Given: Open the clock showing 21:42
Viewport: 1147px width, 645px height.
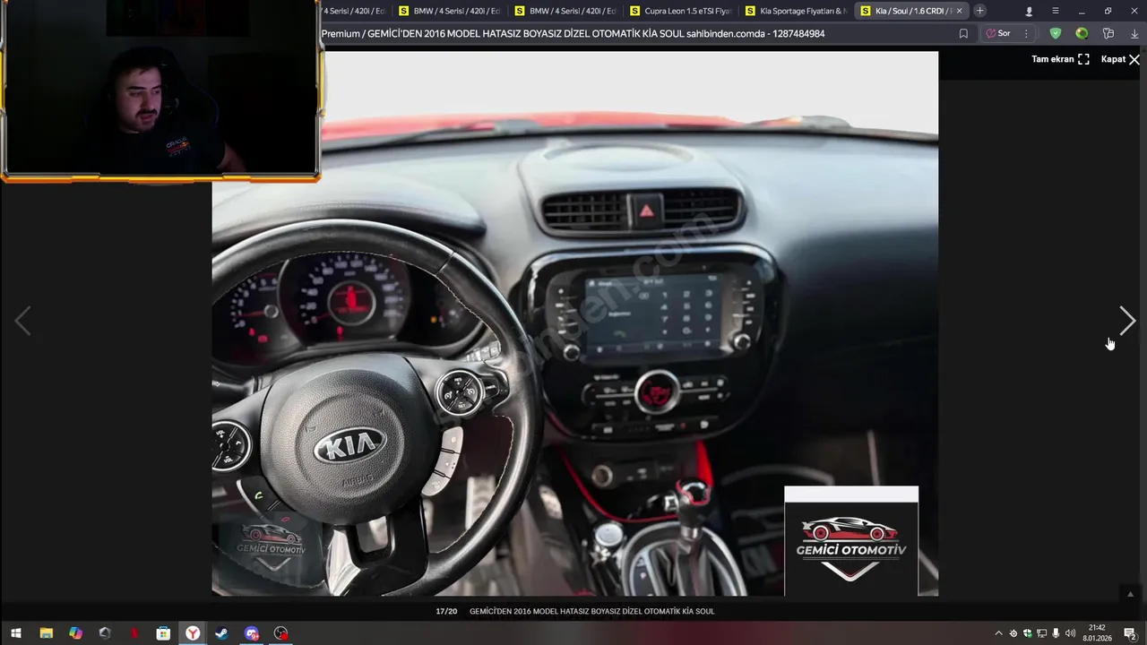Looking at the screenshot, I should tap(1097, 632).
